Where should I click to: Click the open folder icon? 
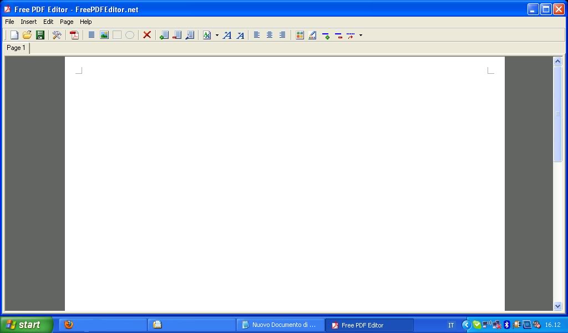click(x=27, y=35)
